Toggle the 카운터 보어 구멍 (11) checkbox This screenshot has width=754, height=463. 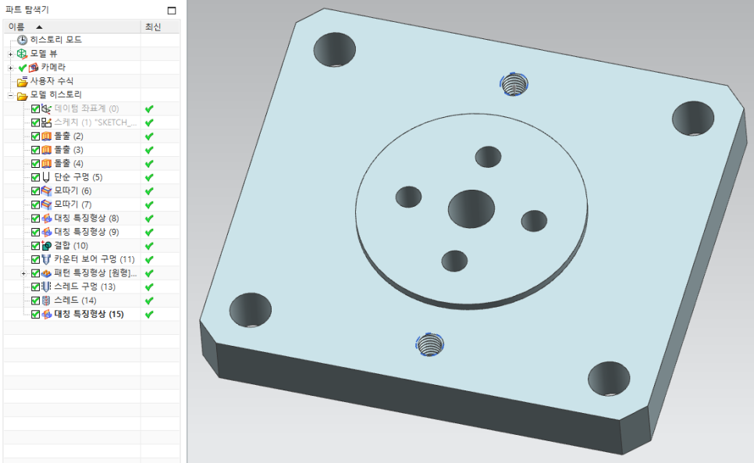tap(36, 260)
